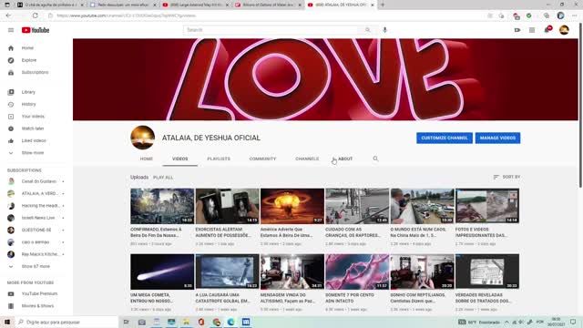
Task: Open Watch later in sidebar
Action: click(x=33, y=128)
